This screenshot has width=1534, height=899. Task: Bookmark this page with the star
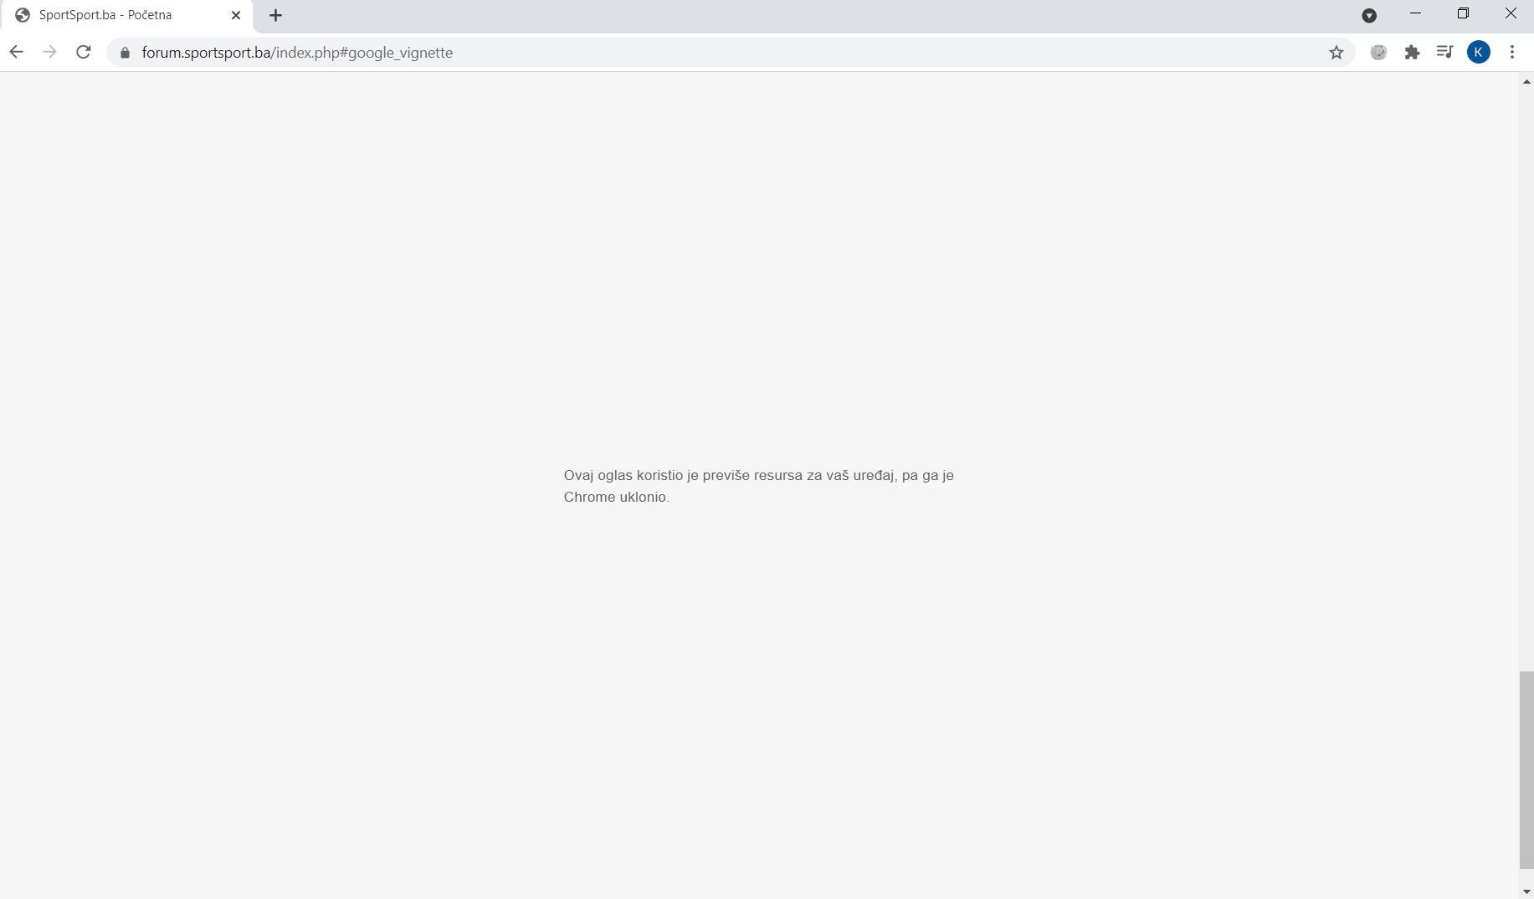pyautogui.click(x=1336, y=53)
